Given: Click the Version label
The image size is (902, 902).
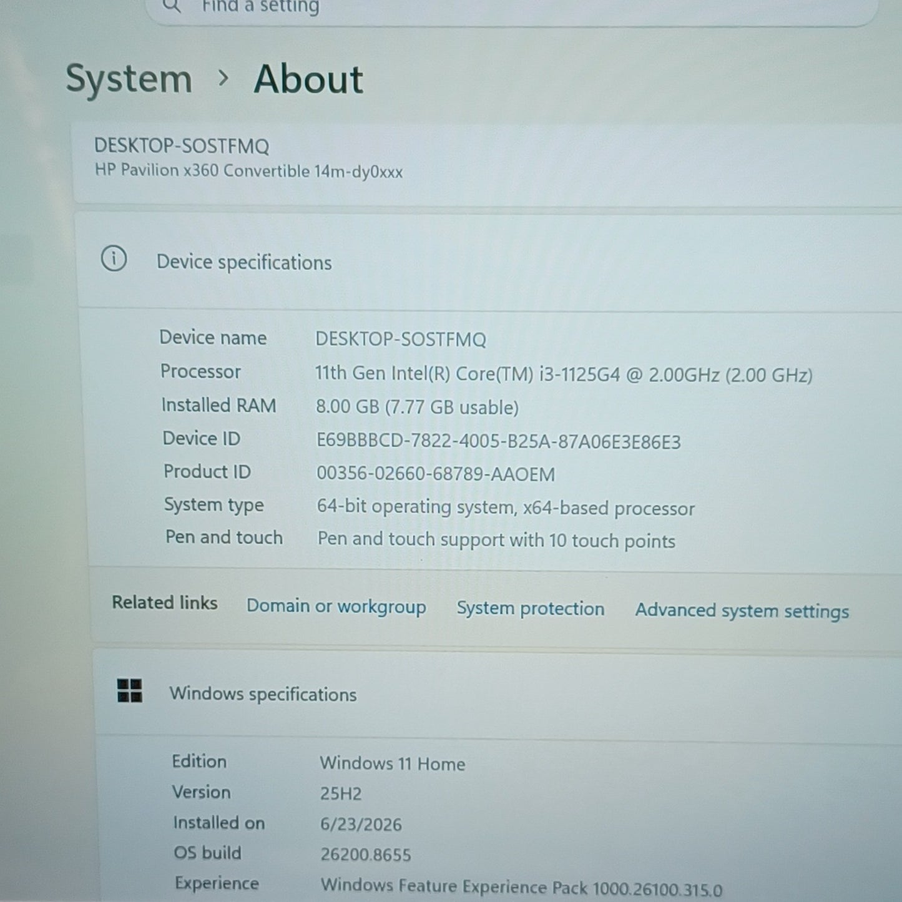Looking at the screenshot, I should tap(202, 792).
